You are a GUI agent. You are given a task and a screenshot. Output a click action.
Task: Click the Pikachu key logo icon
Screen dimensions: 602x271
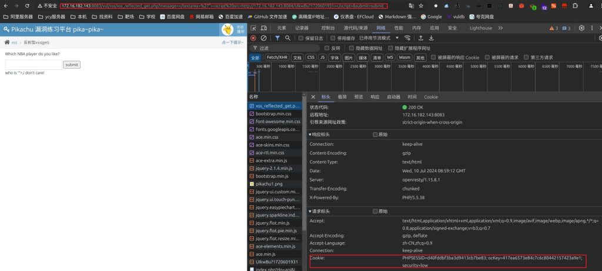(6, 29)
